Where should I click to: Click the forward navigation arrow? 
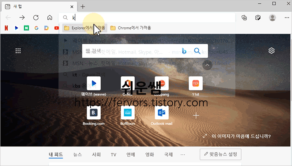[22, 17]
